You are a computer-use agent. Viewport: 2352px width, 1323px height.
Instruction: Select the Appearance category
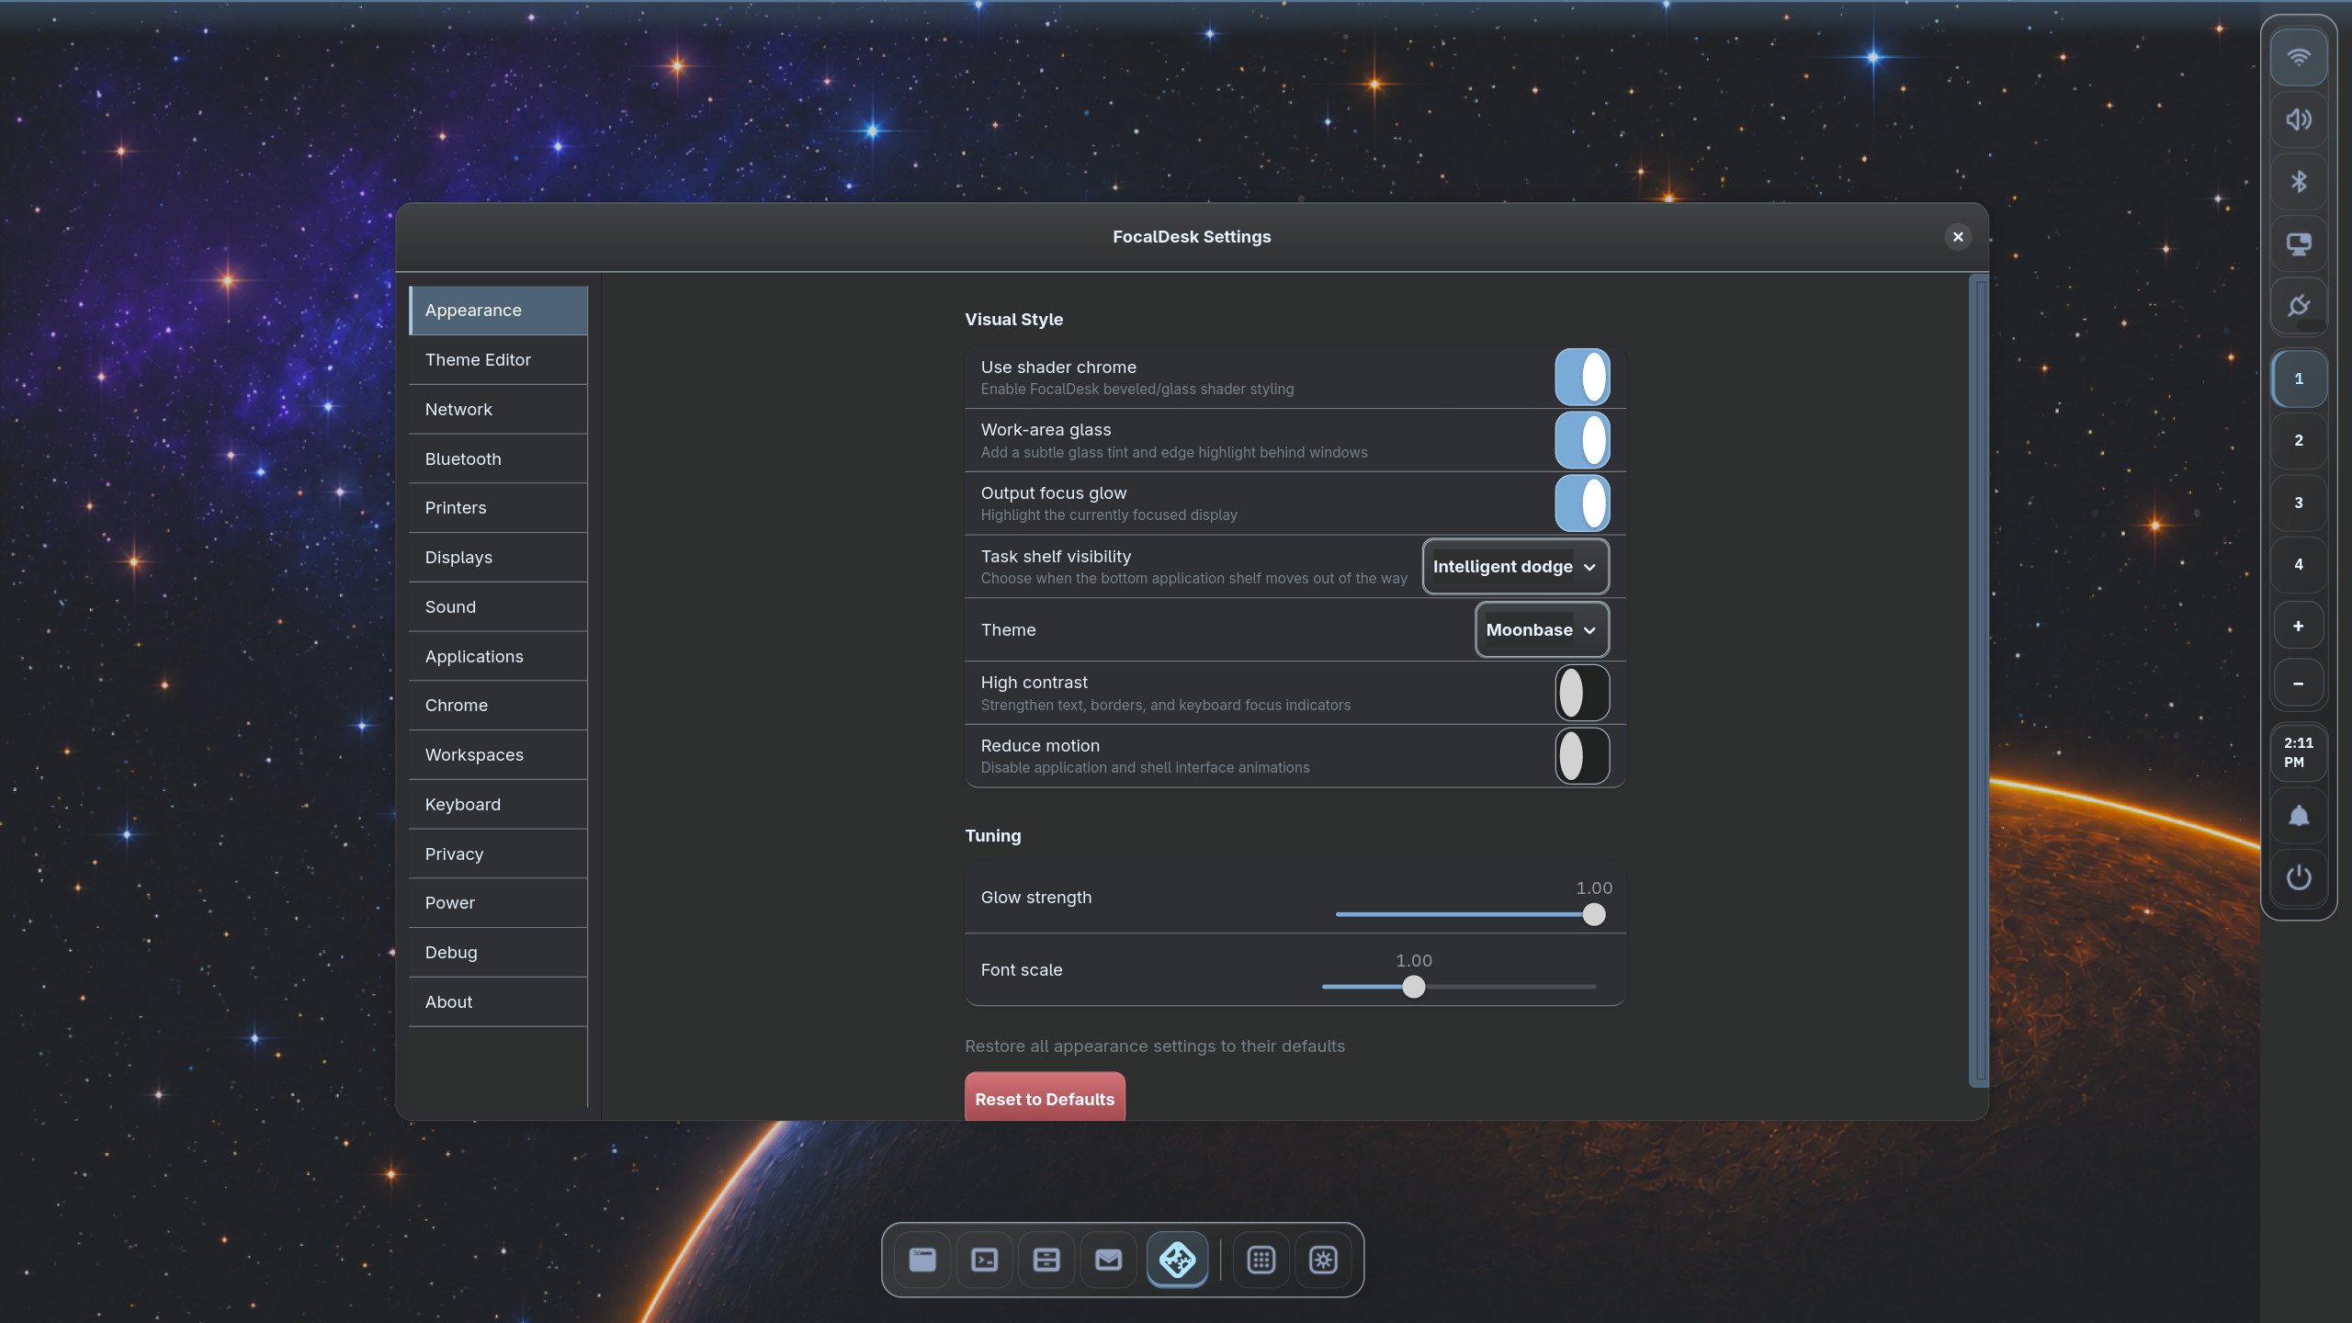pyautogui.click(x=498, y=311)
